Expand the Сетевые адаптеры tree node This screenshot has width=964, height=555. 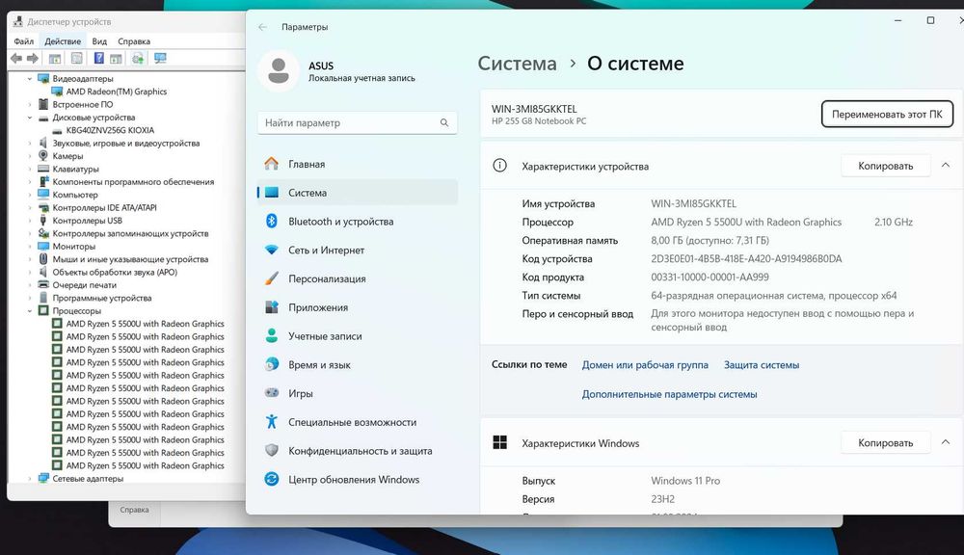pos(29,479)
